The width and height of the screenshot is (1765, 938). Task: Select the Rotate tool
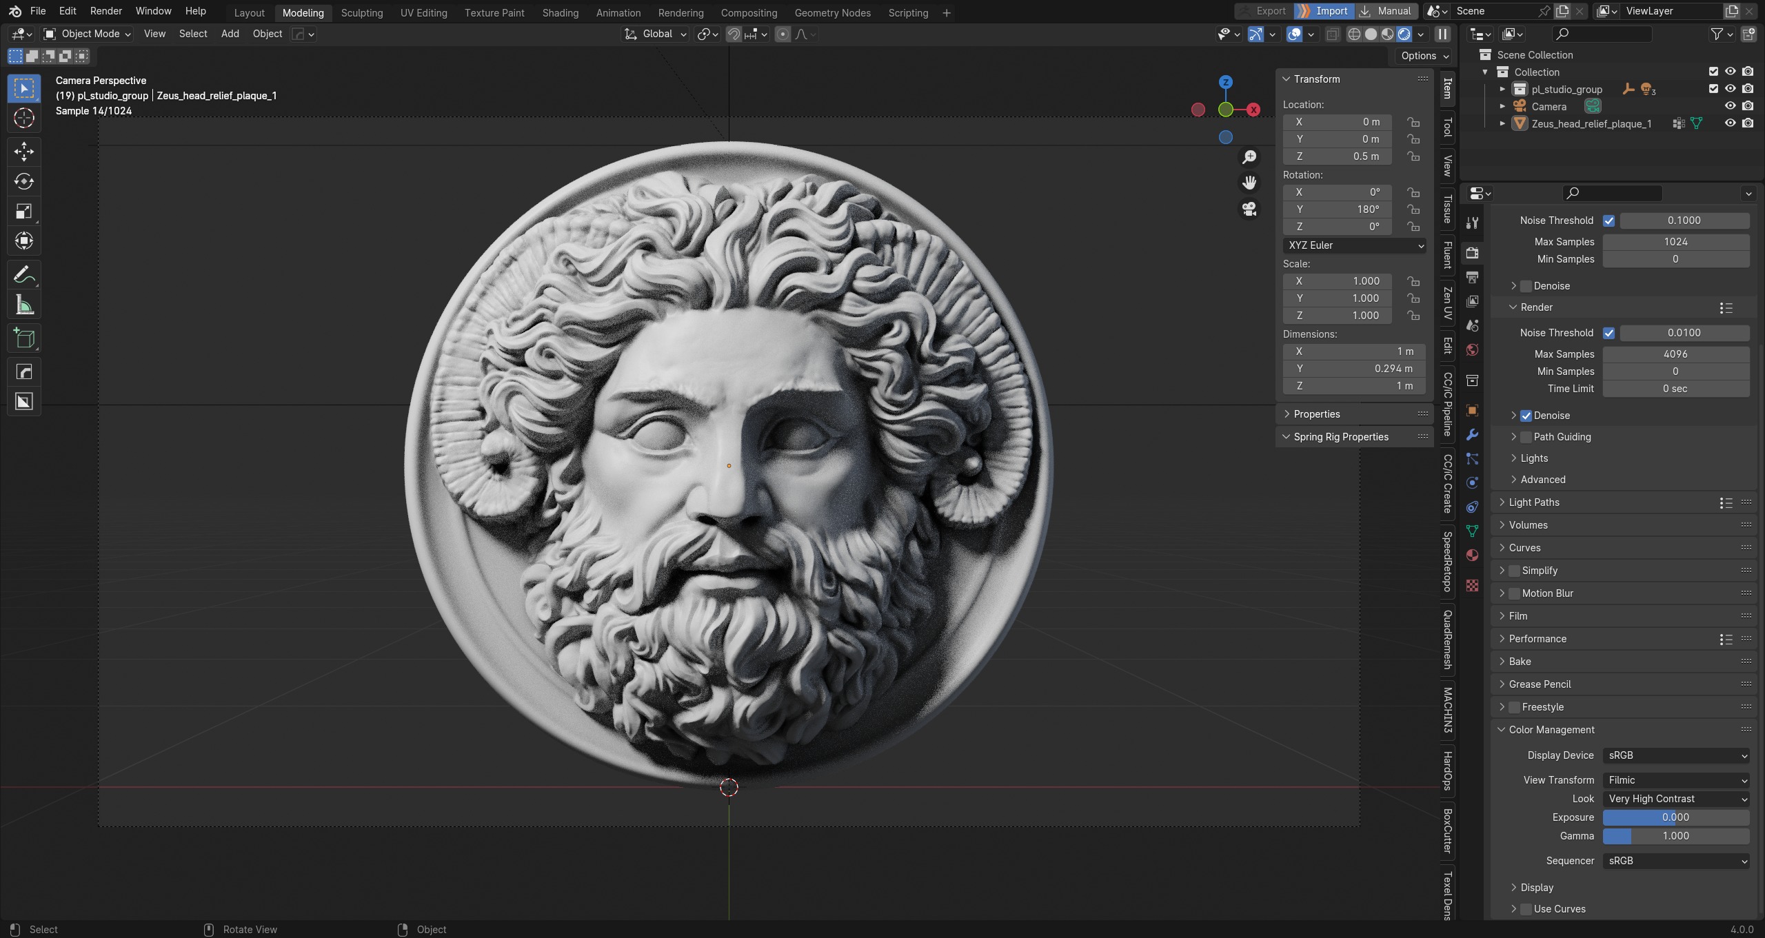[x=24, y=181]
